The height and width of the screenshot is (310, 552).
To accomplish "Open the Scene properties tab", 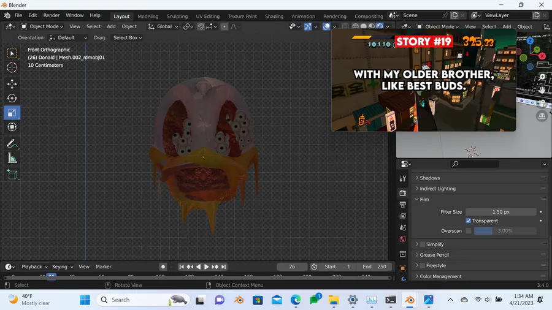I will click(x=403, y=227).
